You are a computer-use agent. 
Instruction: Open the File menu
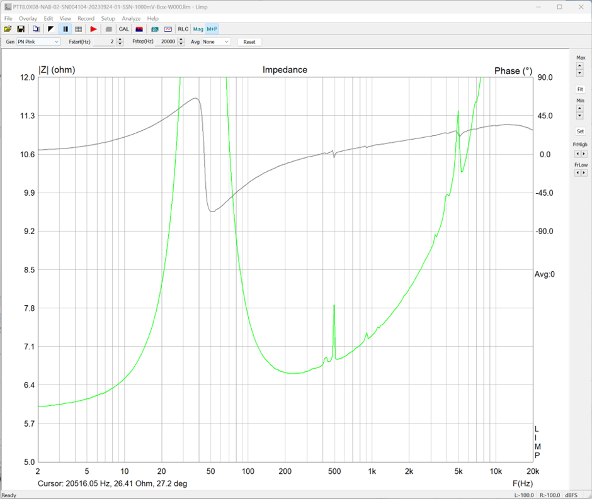click(8, 18)
